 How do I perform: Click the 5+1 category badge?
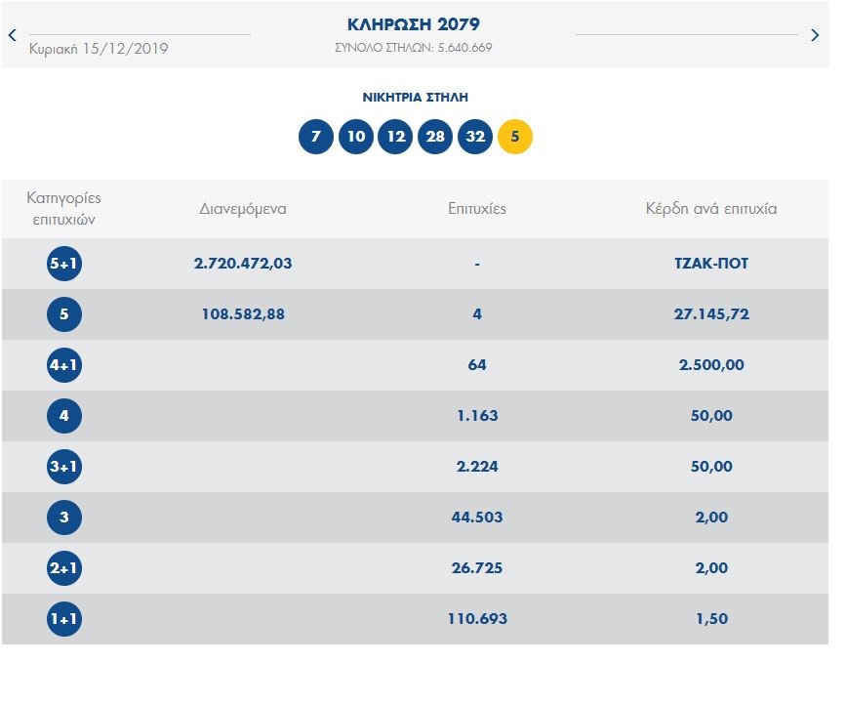(x=64, y=264)
